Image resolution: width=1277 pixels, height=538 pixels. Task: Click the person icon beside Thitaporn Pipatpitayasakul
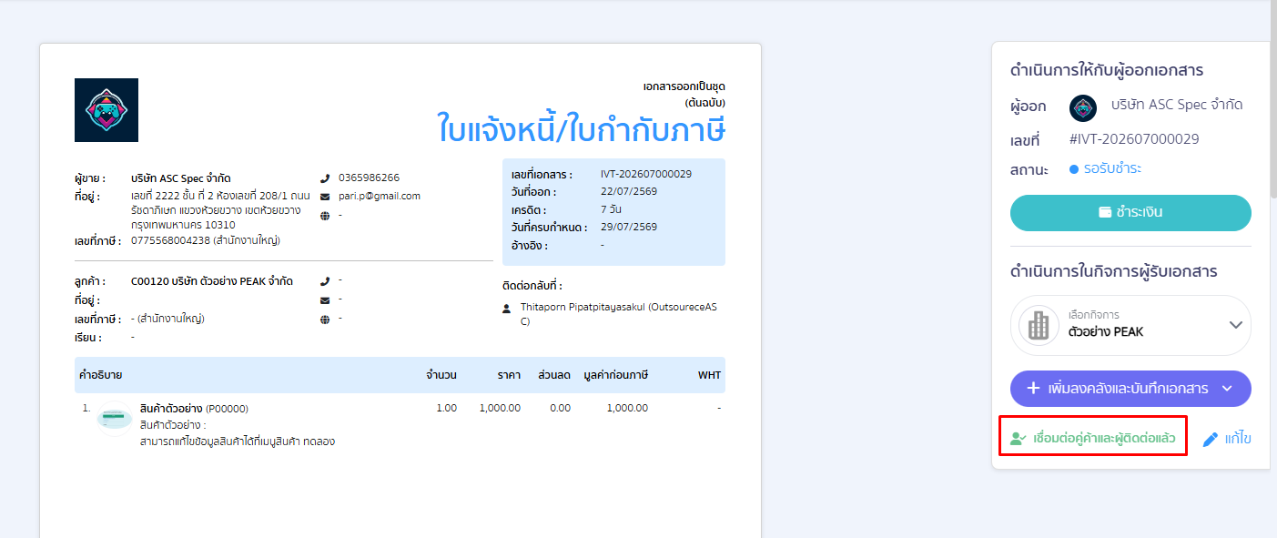pos(507,309)
